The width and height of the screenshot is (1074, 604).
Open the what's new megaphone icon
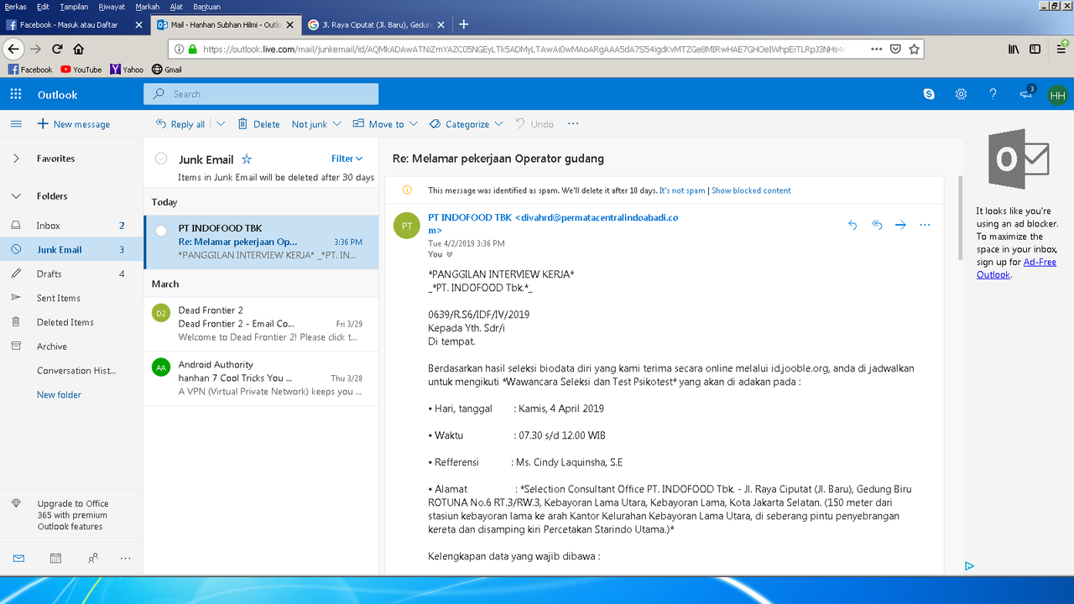tap(1026, 94)
